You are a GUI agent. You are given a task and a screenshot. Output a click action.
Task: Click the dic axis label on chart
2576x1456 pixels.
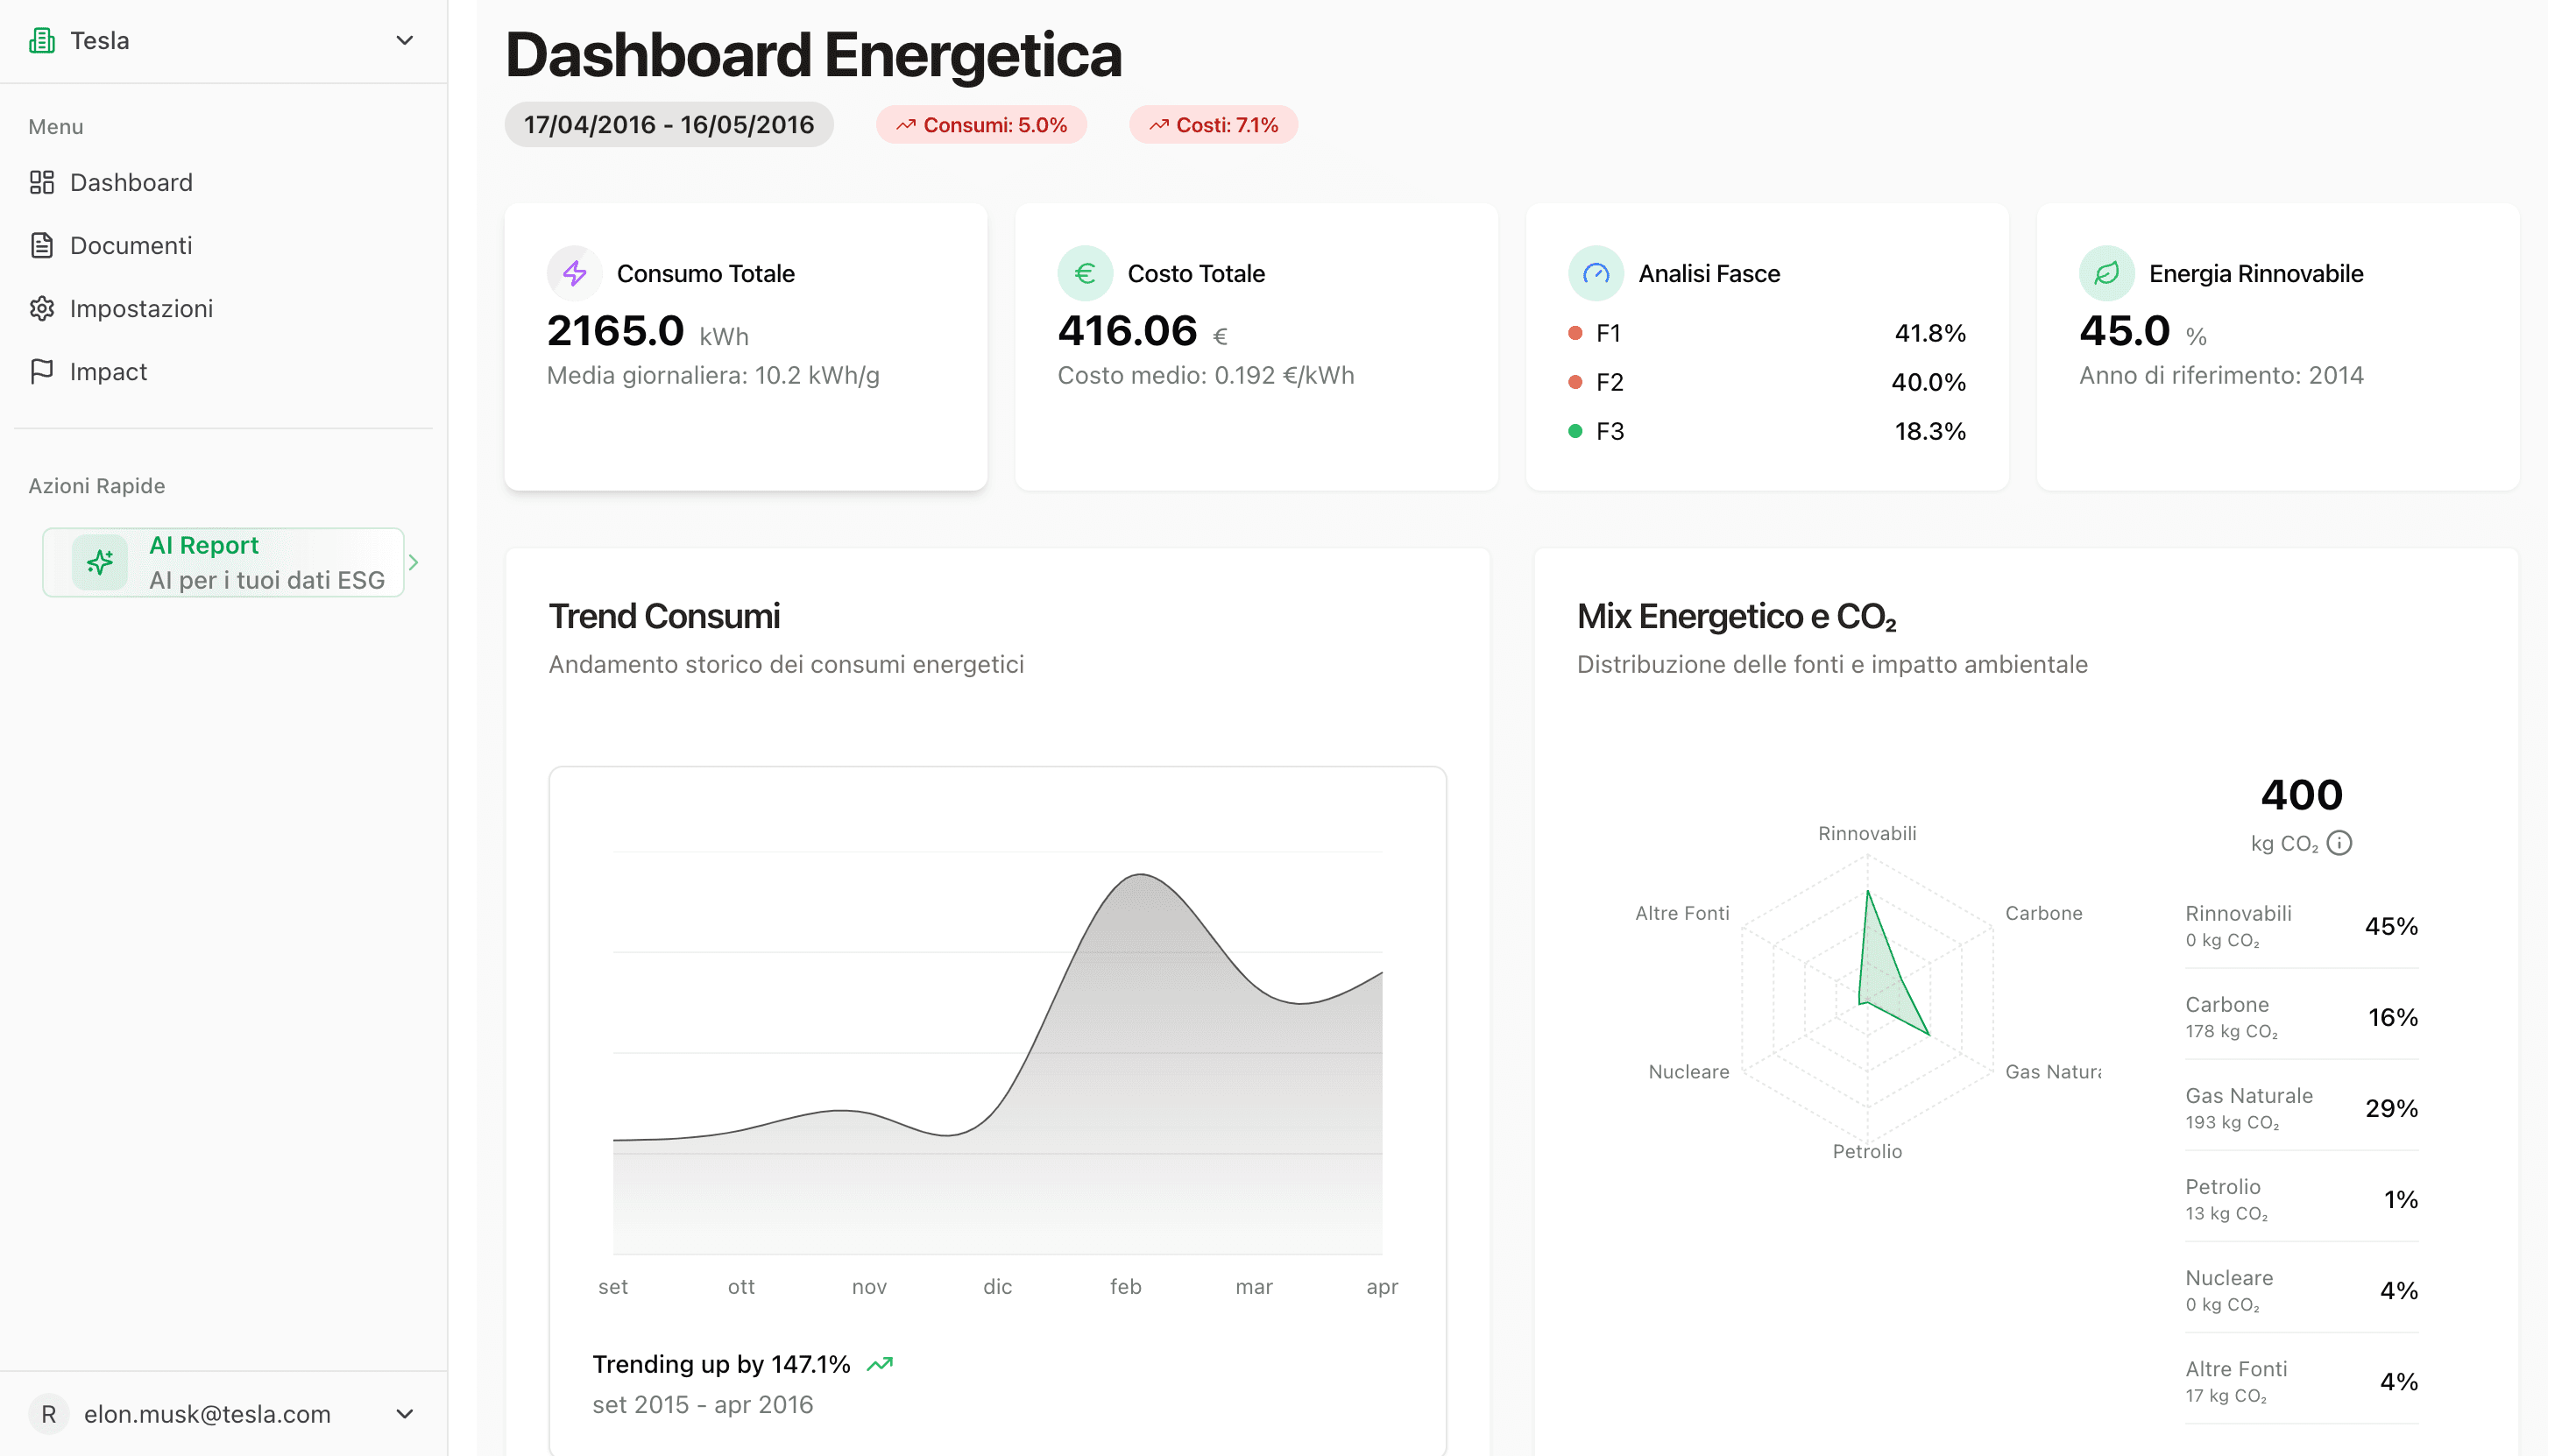coord(997,1286)
